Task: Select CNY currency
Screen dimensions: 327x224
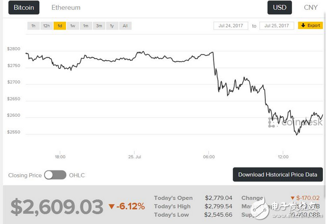Action: [x=311, y=8]
